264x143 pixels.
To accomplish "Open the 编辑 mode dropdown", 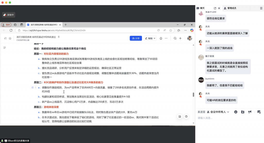I will click(x=150, y=38).
